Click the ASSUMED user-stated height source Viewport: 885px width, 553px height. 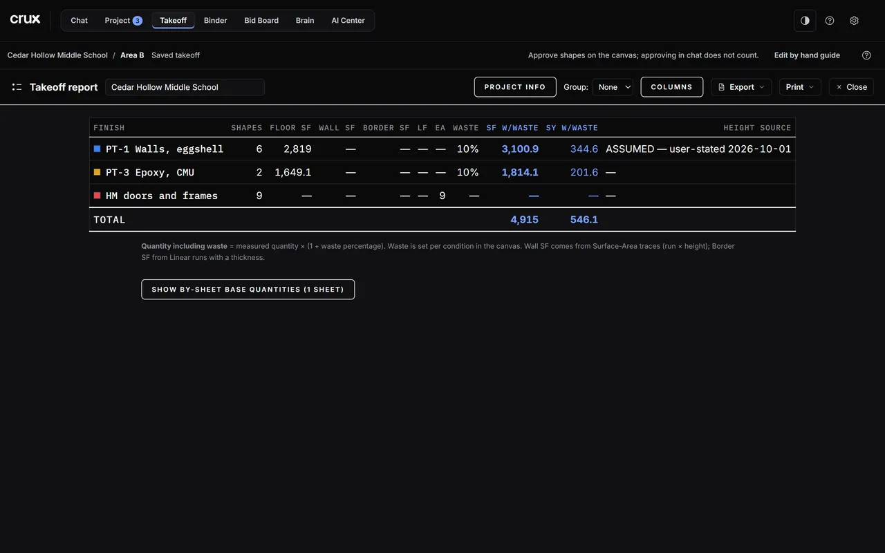698,149
